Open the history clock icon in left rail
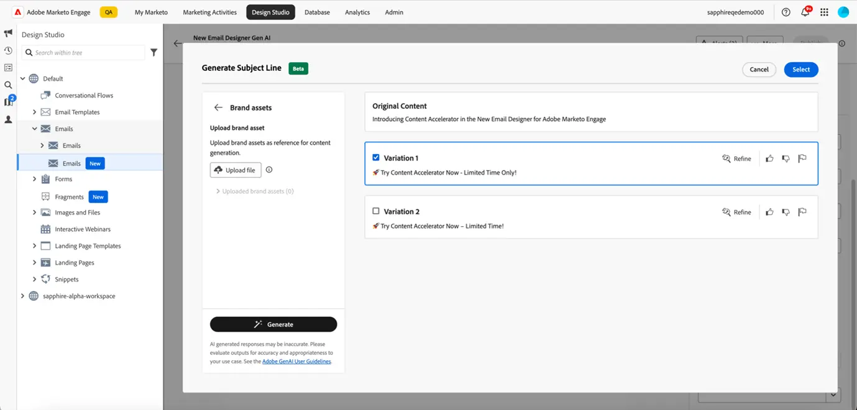The image size is (857, 410). 8,50
